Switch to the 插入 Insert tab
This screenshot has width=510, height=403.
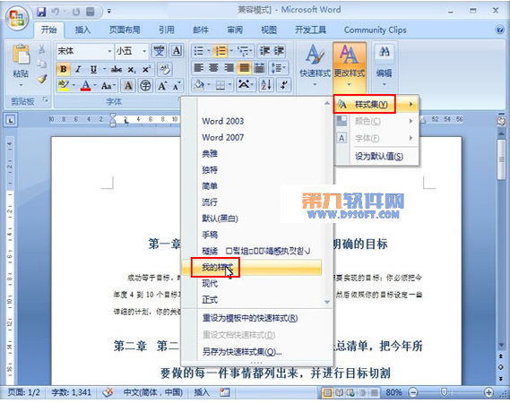[82, 30]
